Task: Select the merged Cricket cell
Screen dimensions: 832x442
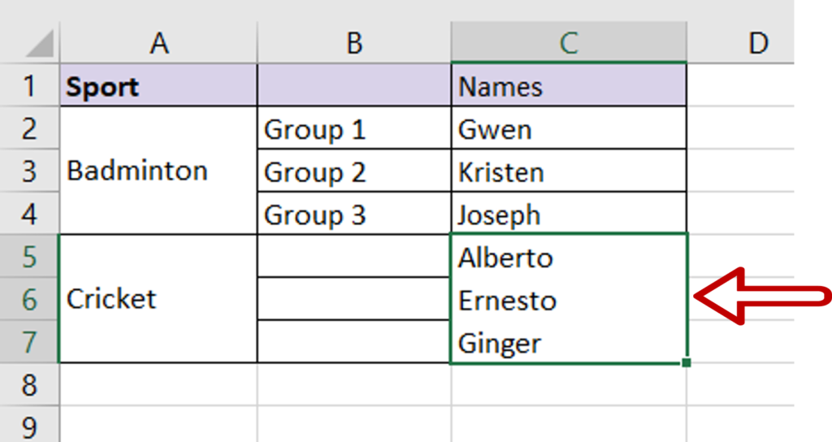Action: click(158, 299)
